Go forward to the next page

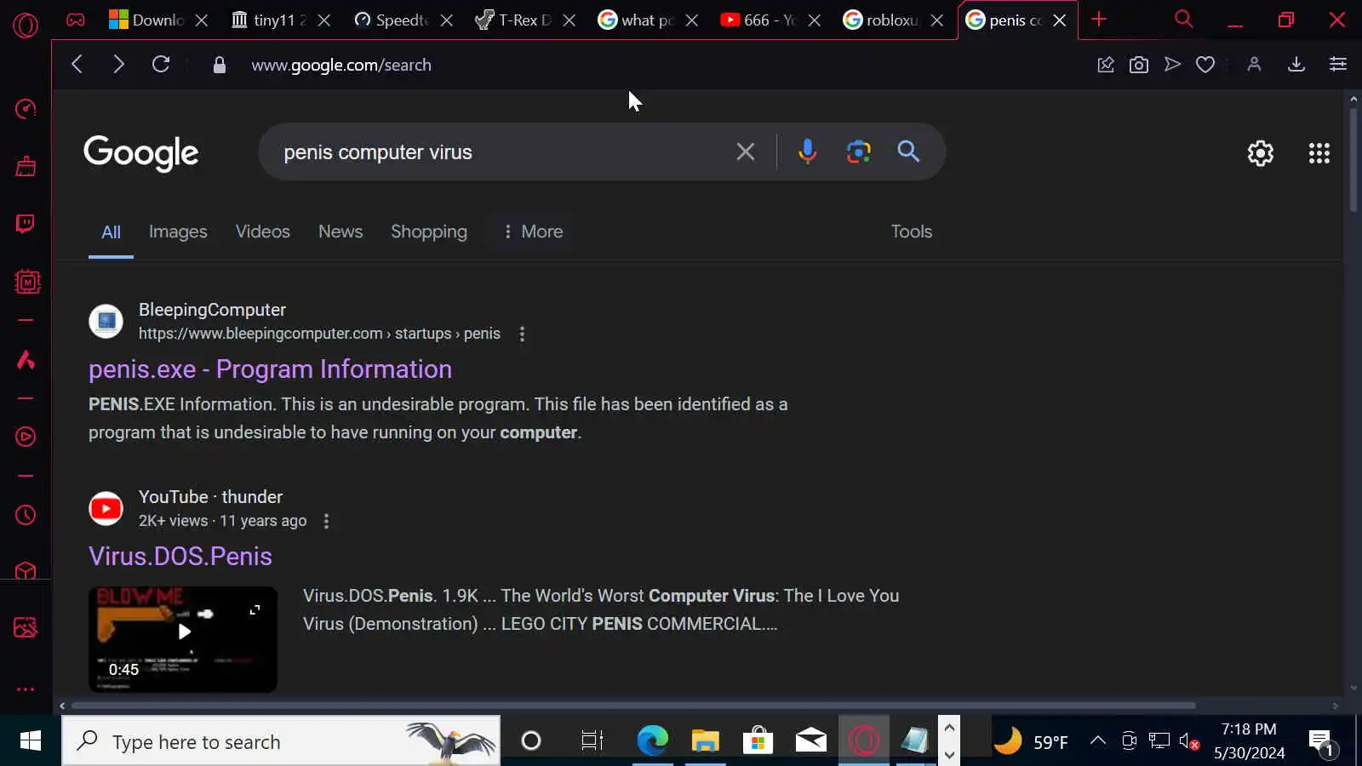[x=118, y=64]
